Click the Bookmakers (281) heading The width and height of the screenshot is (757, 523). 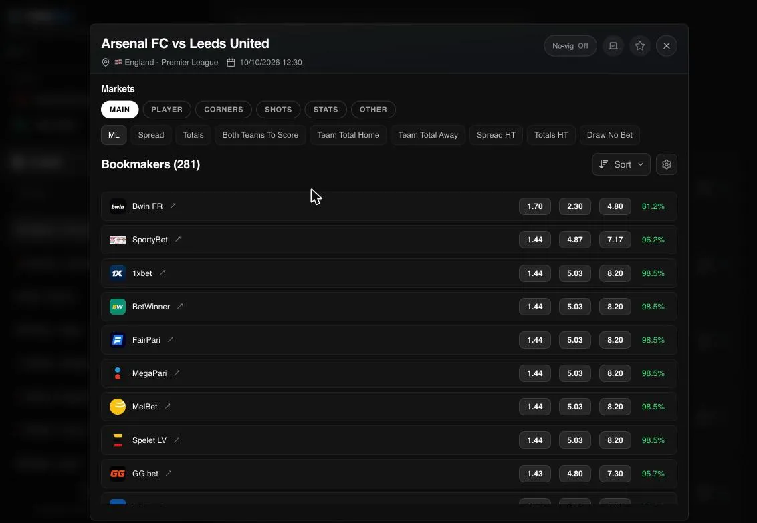click(x=150, y=164)
